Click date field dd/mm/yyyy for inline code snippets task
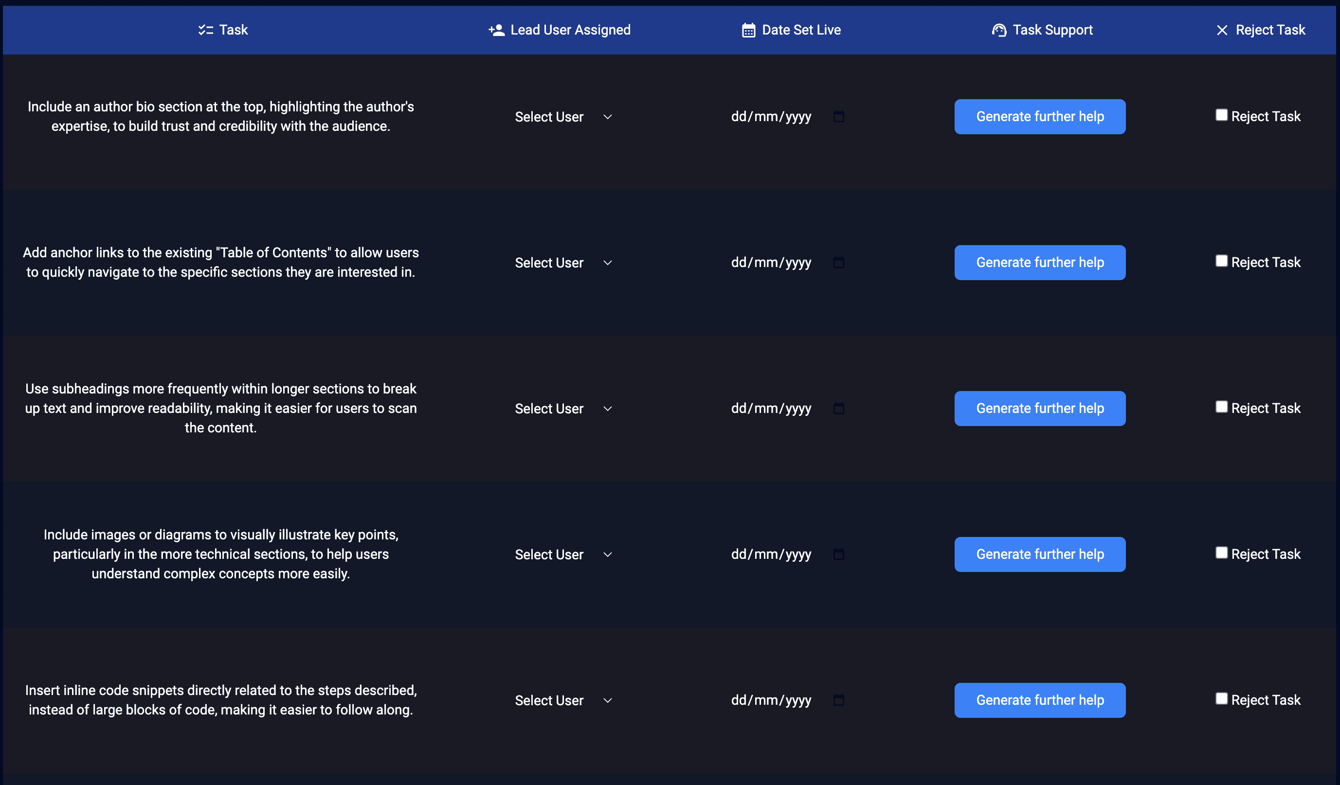 [771, 700]
